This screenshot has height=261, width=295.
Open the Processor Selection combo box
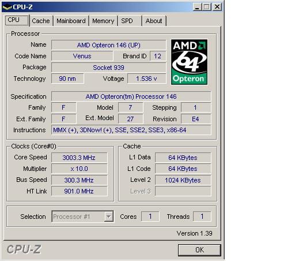coord(82,217)
